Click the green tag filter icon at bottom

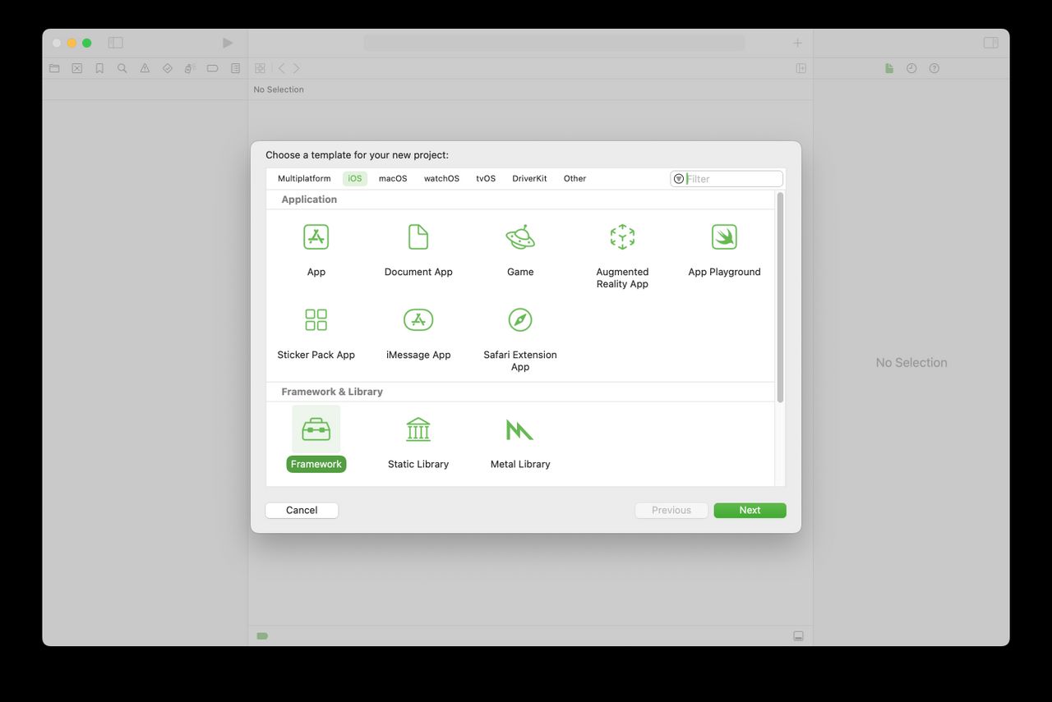click(x=262, y=636)
